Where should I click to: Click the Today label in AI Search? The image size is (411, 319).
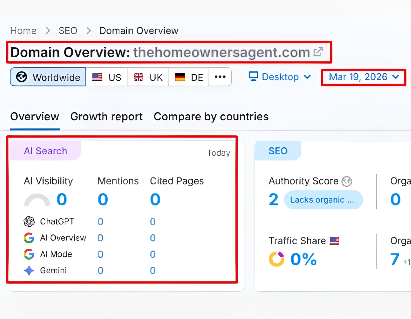pos(219,153)
